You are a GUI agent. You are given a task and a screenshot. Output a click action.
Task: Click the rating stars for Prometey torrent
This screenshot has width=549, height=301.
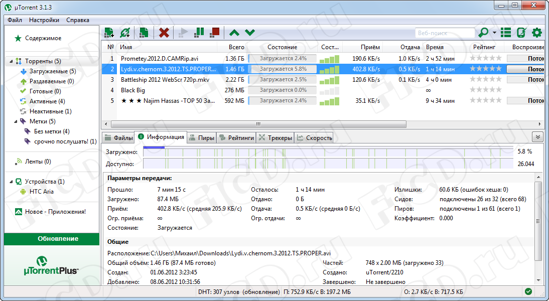tap(485, 58)
